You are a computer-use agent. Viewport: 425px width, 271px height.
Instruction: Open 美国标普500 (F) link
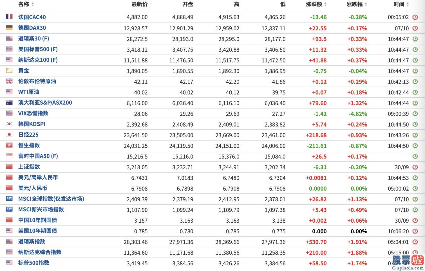point(38,49)
